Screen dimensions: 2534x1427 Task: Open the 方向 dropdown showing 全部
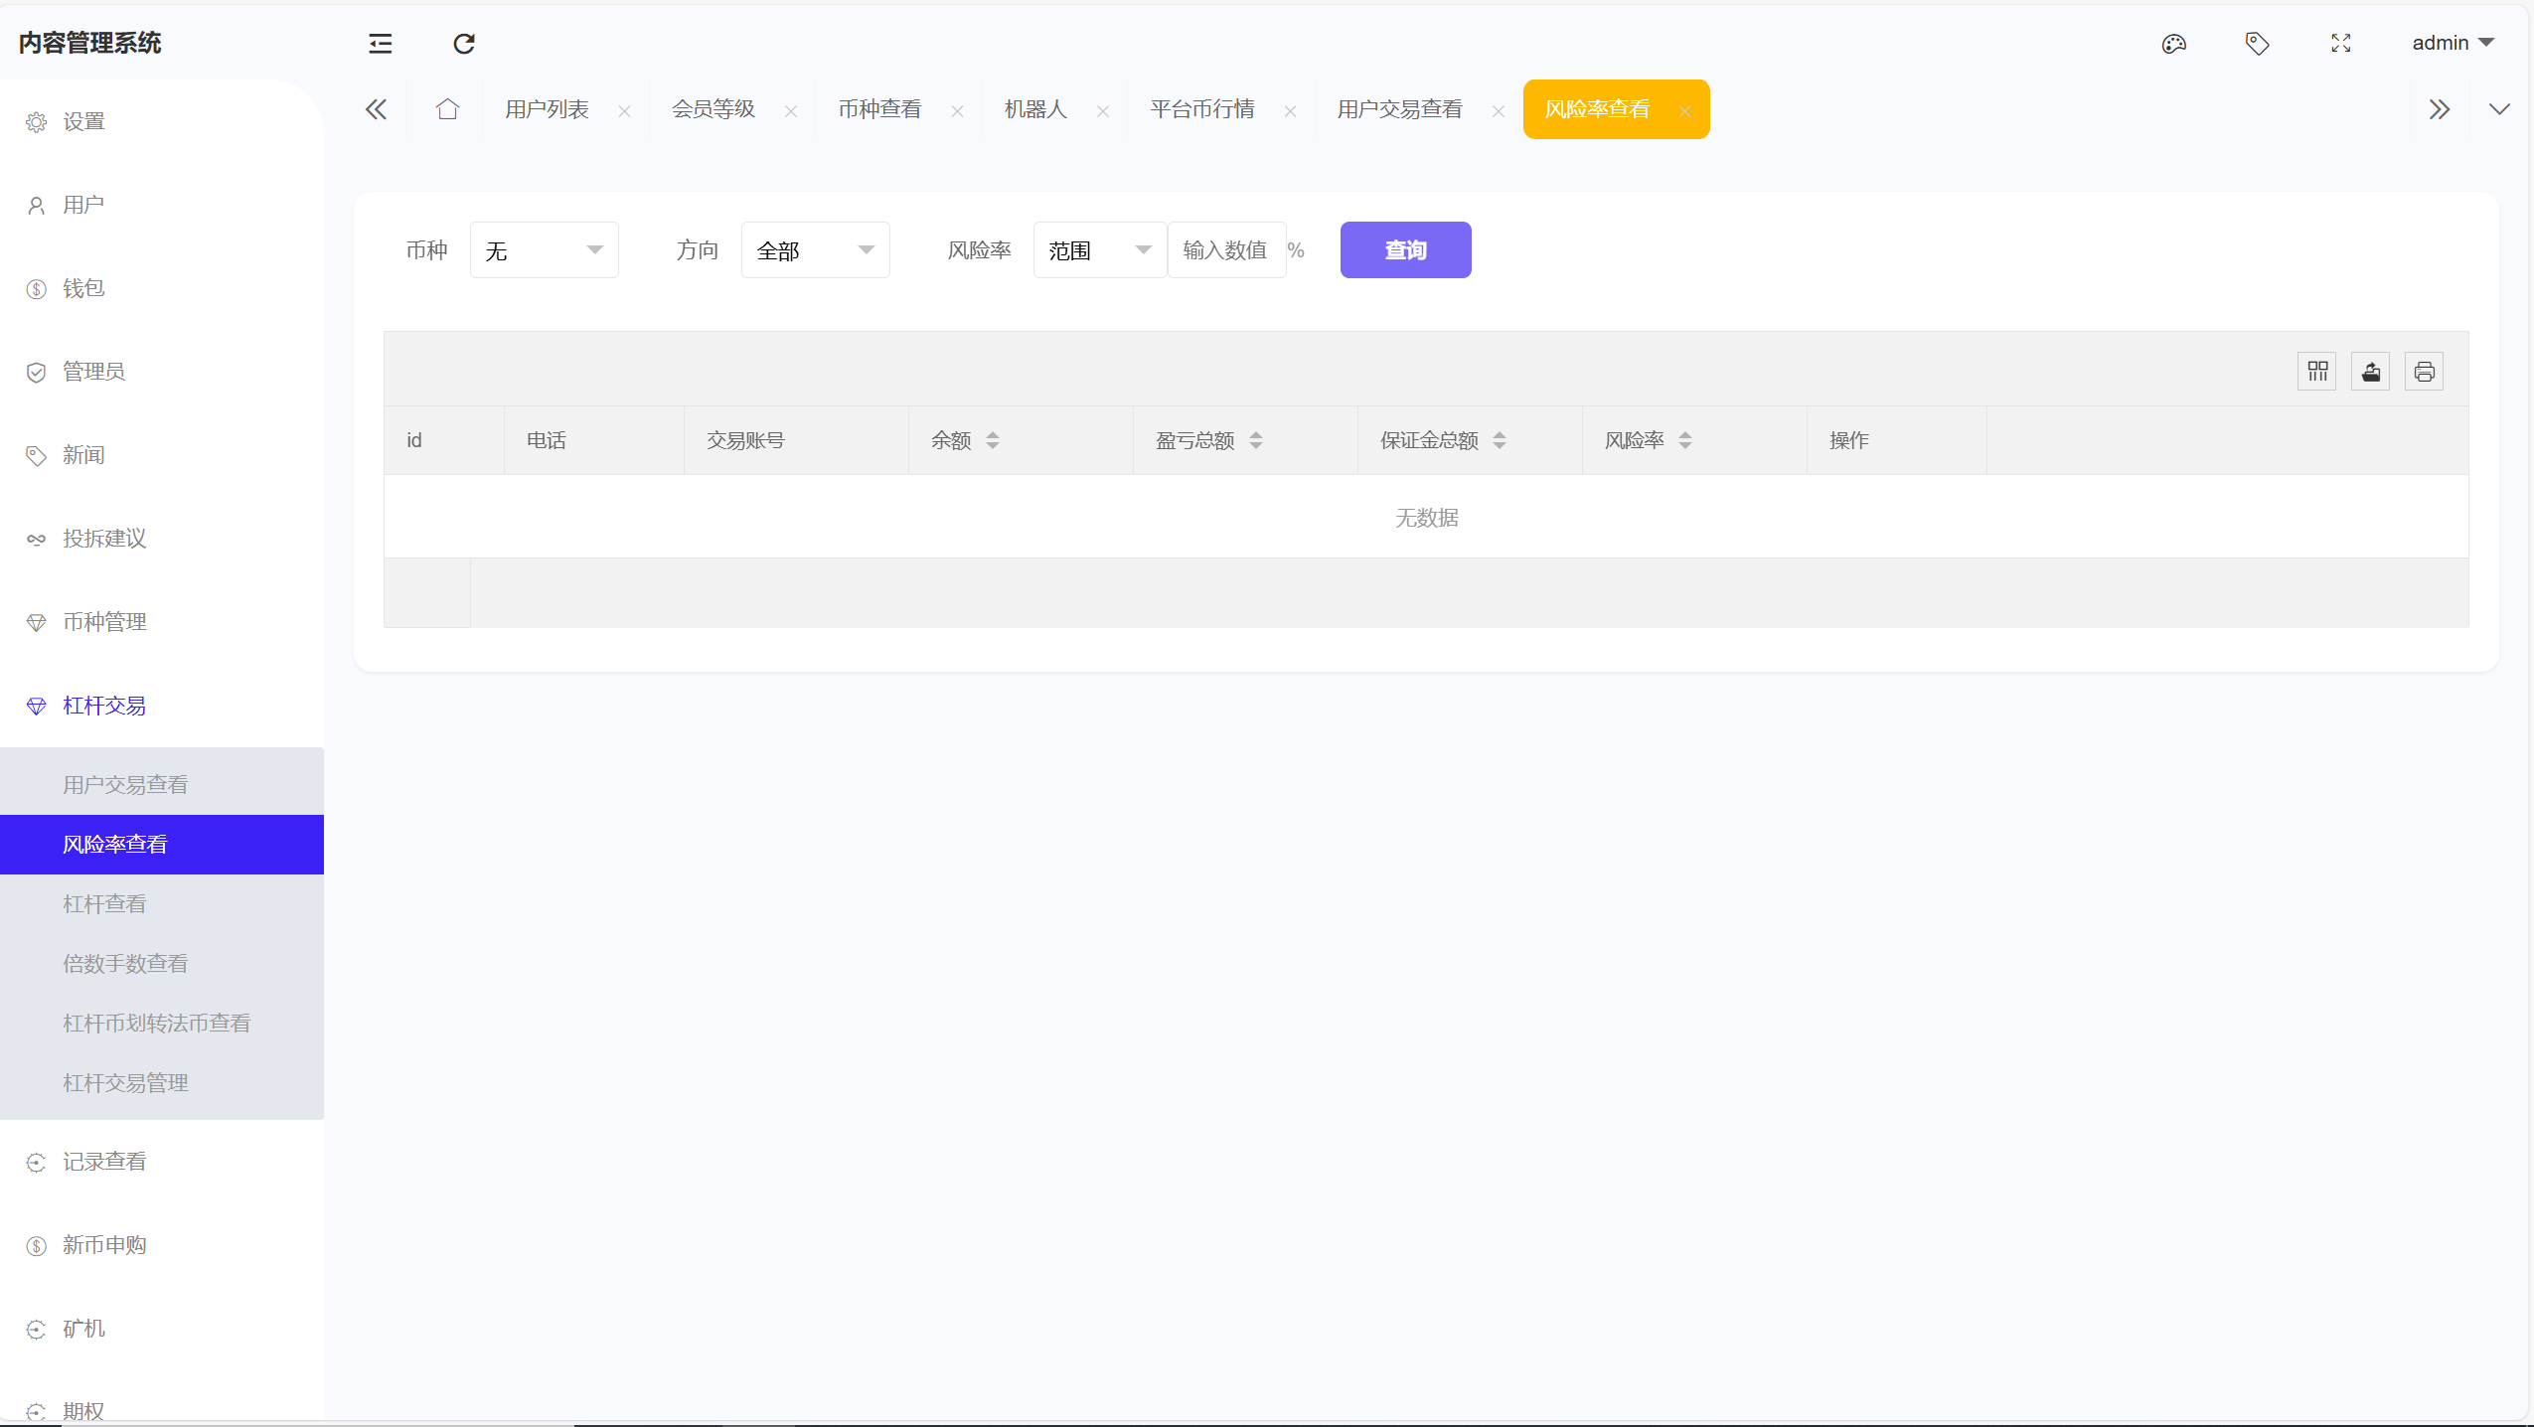(x=815, y=250)
